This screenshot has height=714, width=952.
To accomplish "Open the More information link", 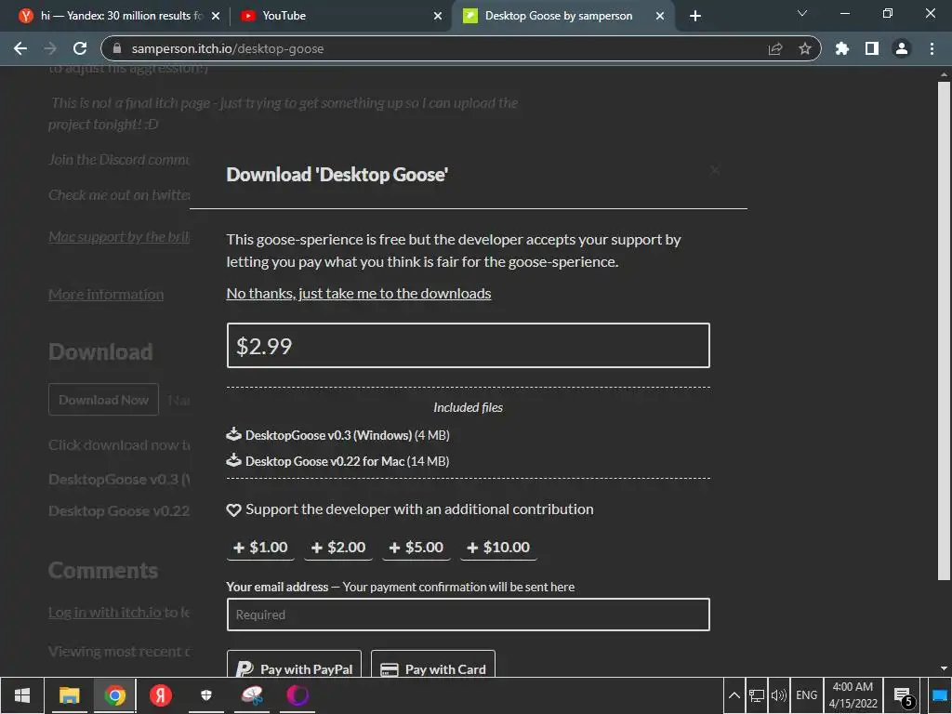I will 106,295.
